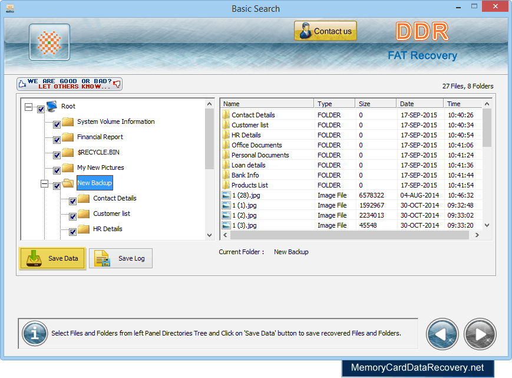Click file list vertical scroll up arrow
The width and height of the screenshot is (512, 378).
pyautogui.click(x=487, y=104)
